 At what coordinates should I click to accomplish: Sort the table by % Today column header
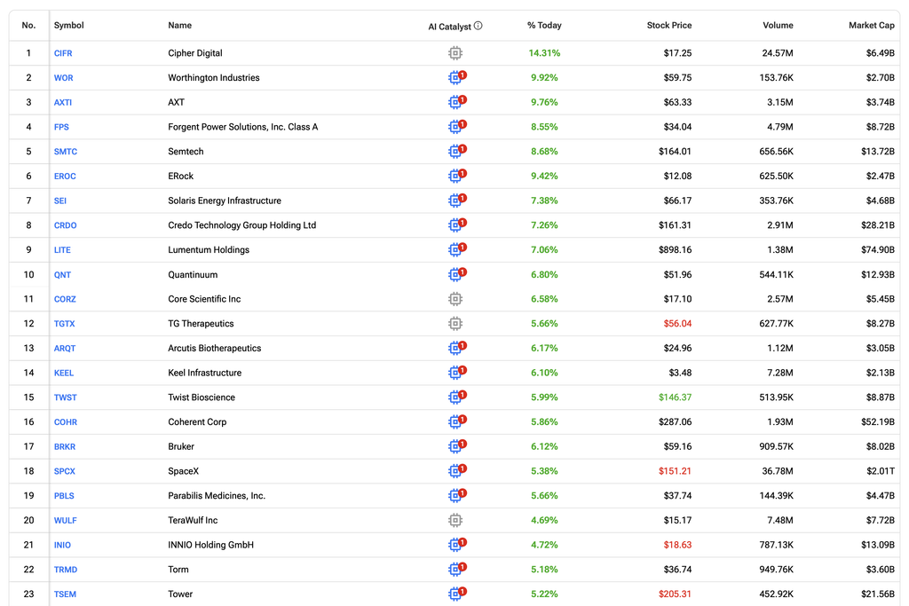coord(544,26)
